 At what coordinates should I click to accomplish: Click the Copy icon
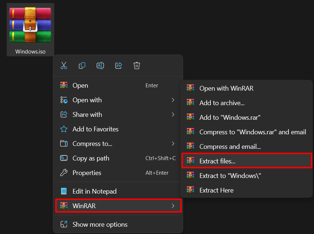click(82, 66)
